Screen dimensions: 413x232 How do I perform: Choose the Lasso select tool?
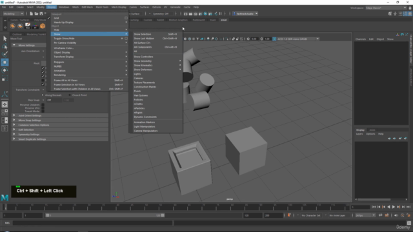[5, 46]
